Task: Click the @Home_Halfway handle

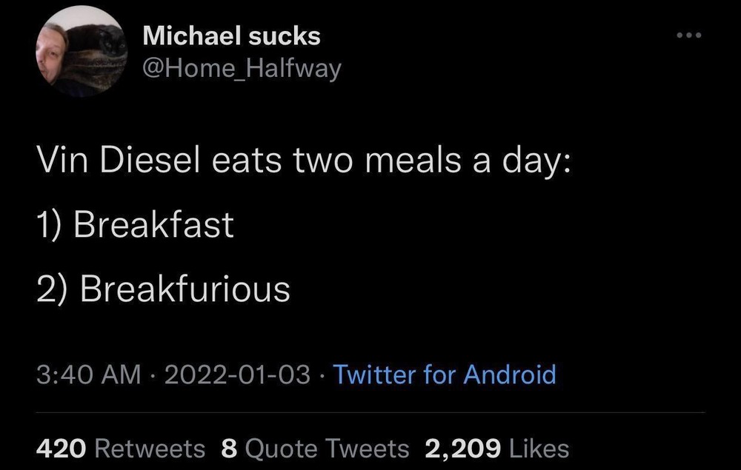Action: [241, 69]
